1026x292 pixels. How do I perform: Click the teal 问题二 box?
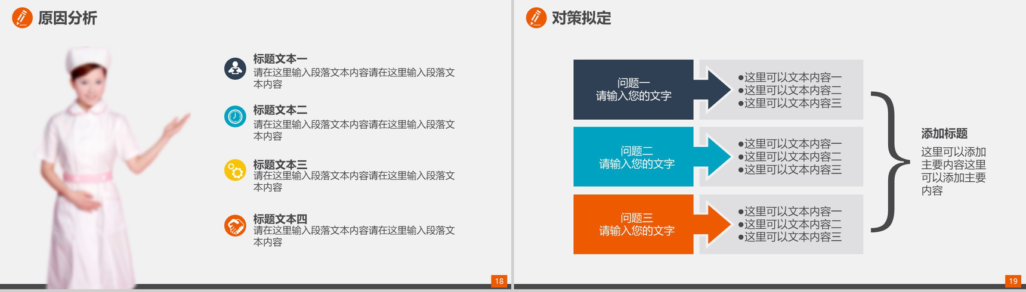pyautogui.click(x=633, y=157)
